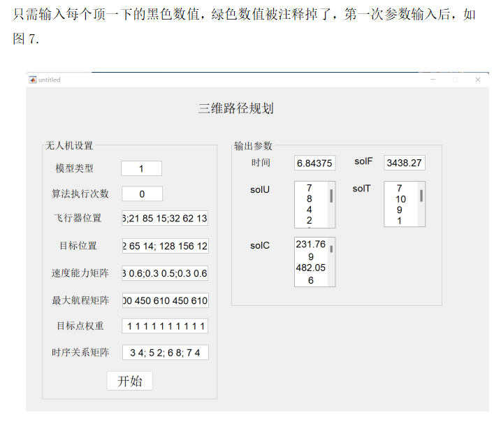Select value 4 in solU list
The image size is (501, 422).
point(310,210)
